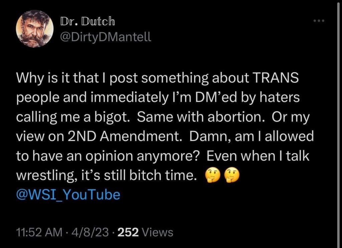342x248 pixels.
Task: Open the @DirtyDMantell handle
Action: (x=106, y=36)
